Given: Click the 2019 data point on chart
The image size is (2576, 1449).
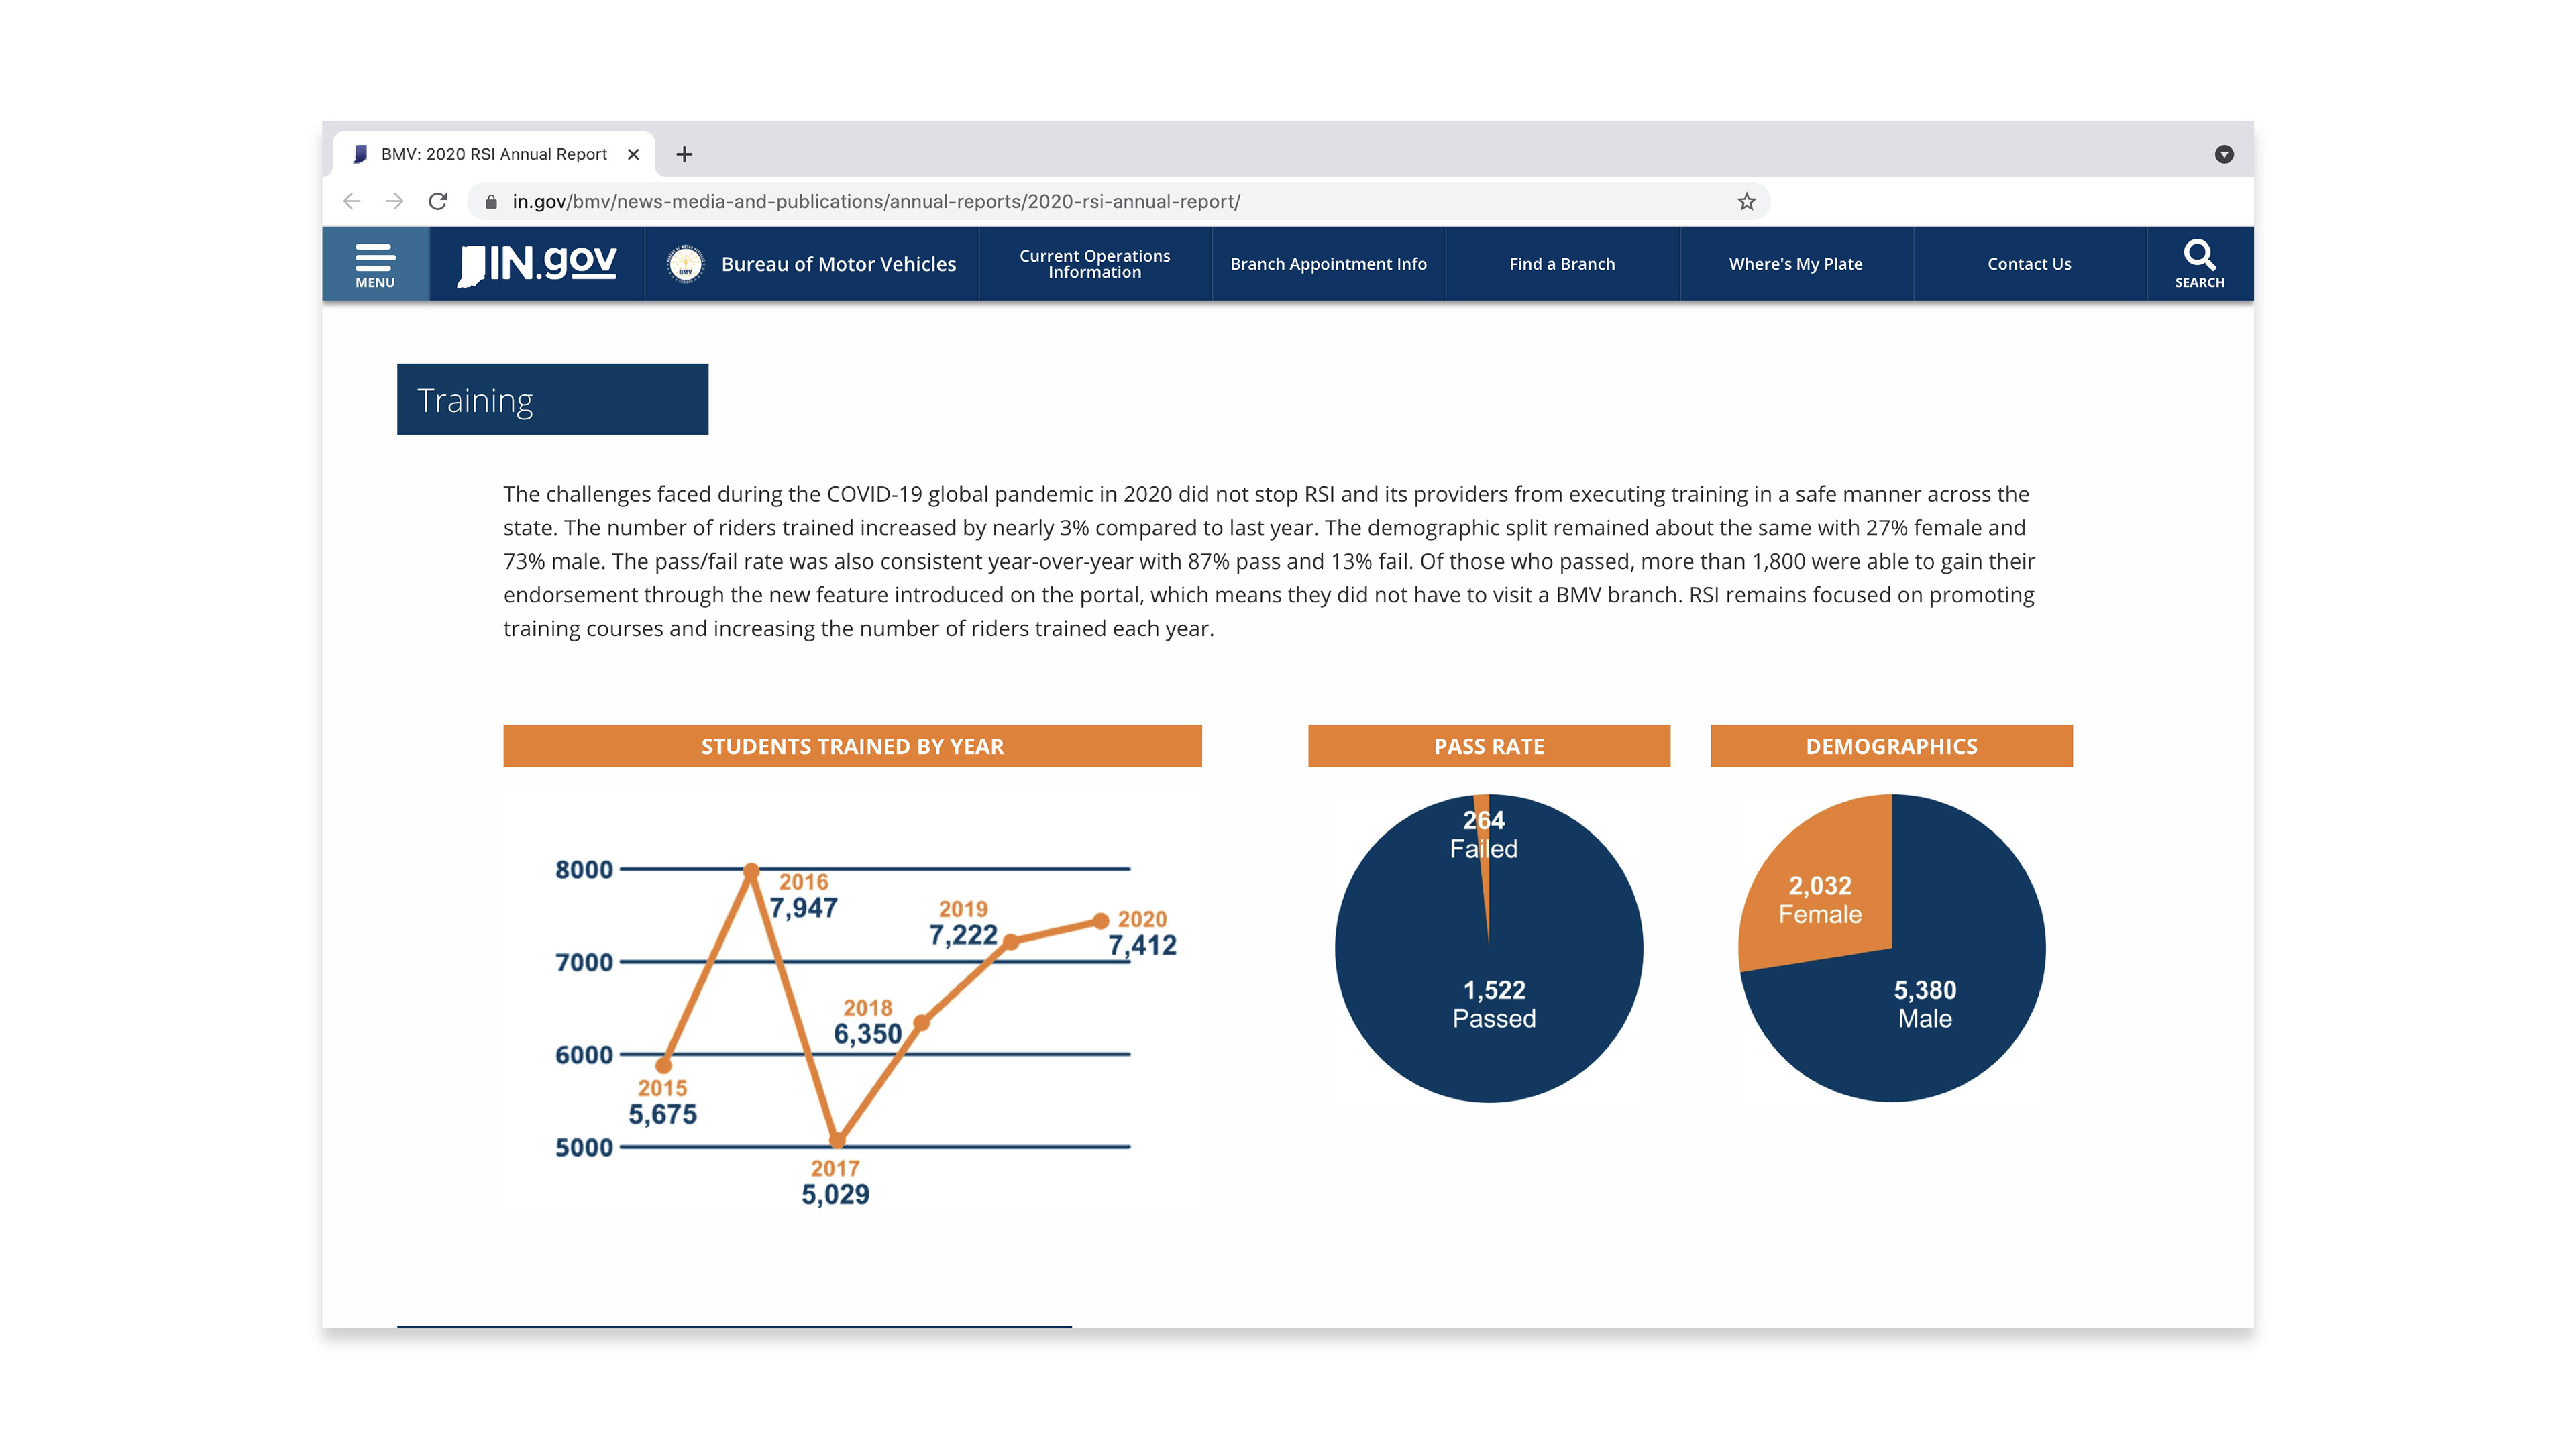Looking at the screenshot, I should [x=1011, y=942].
